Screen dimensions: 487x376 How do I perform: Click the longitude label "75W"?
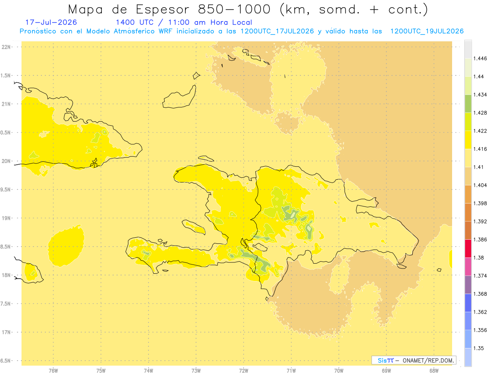(101, 371)
